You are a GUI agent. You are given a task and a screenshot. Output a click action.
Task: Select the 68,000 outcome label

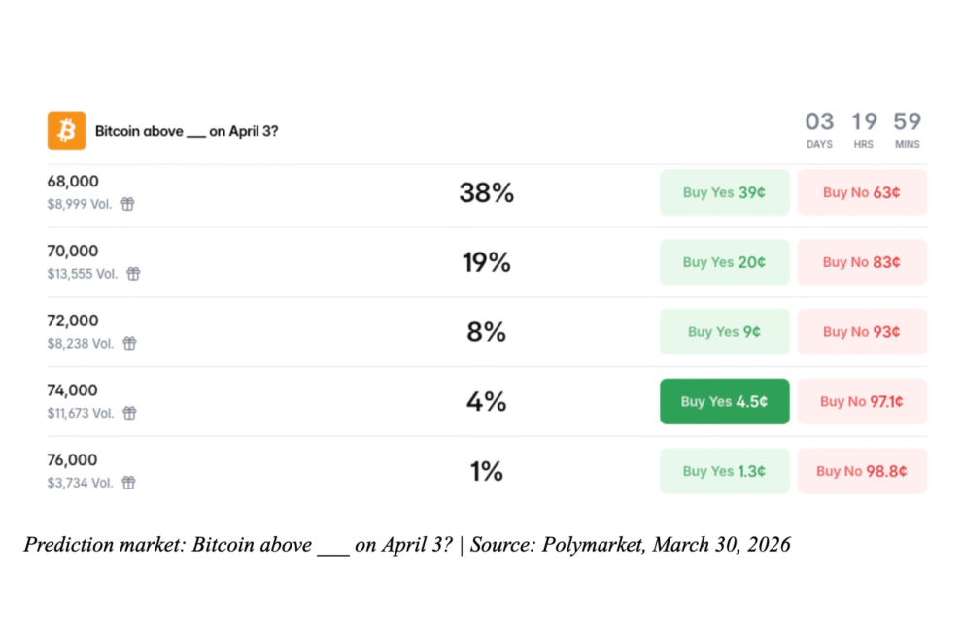tap(75, 182)
